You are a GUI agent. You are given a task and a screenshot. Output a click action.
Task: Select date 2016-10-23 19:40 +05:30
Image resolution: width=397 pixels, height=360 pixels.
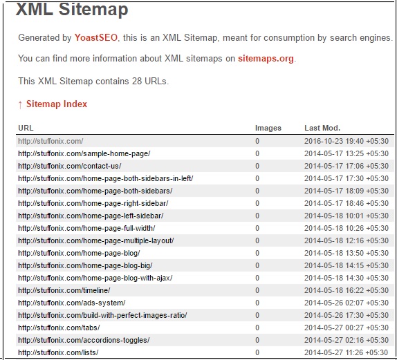[347, 141]
